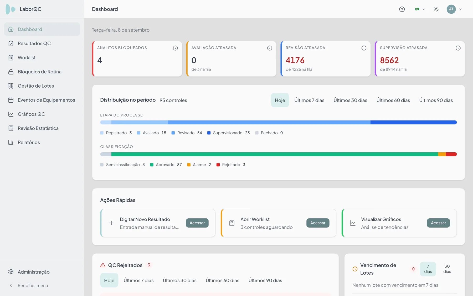Click Acessar for Visualizar Gráficos
This screenshot has height=296, width=473.
[x=438, y=223]
